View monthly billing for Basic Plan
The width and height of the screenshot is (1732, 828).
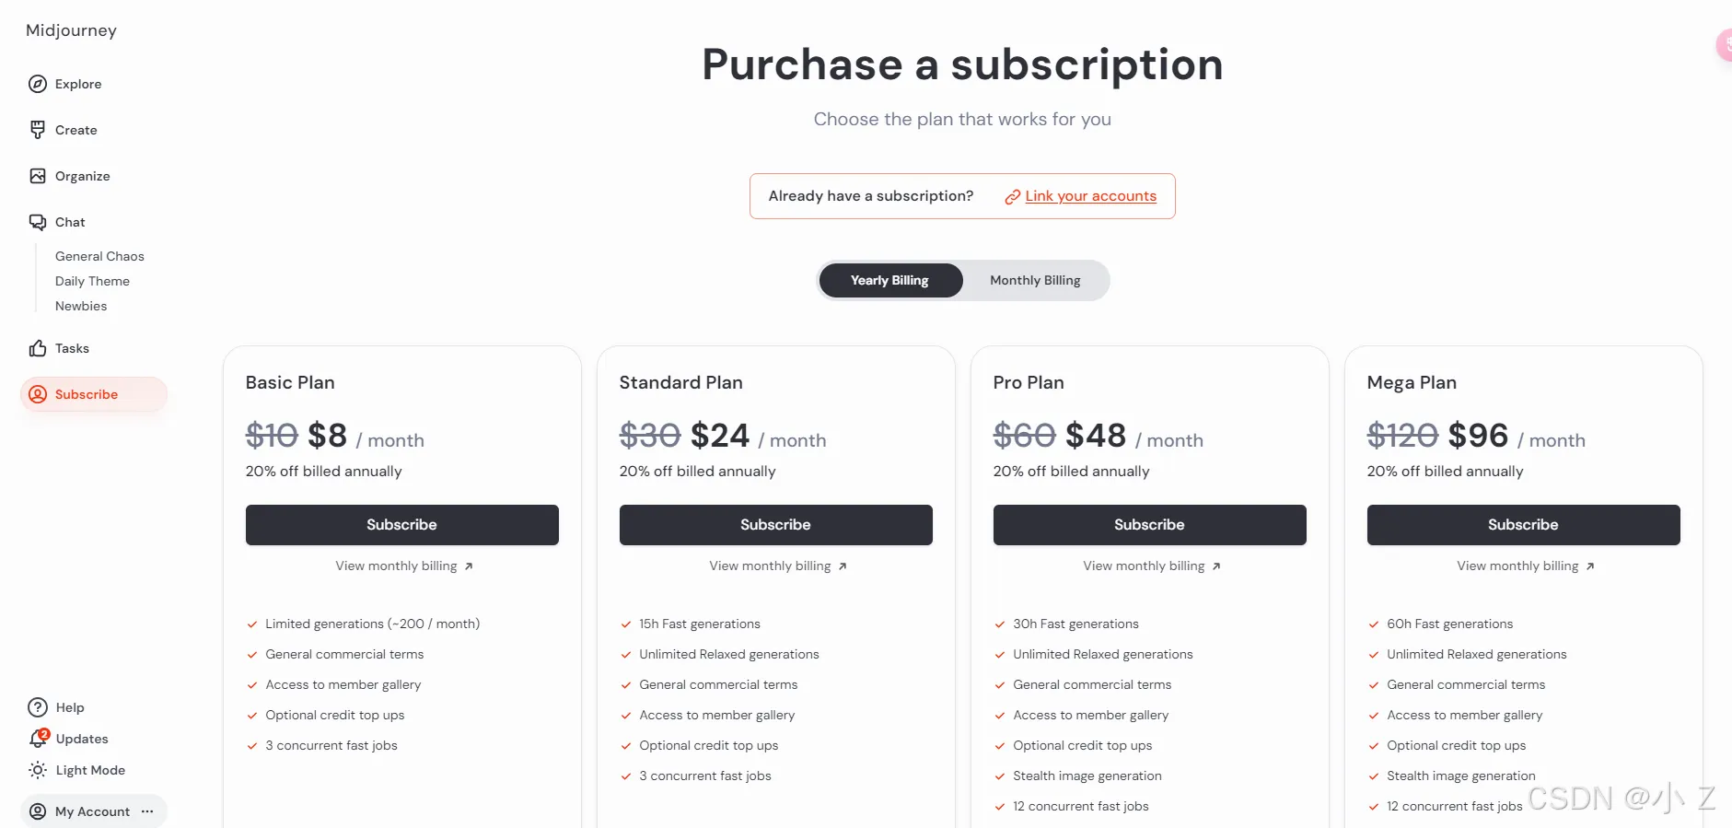tap(402, 566)
